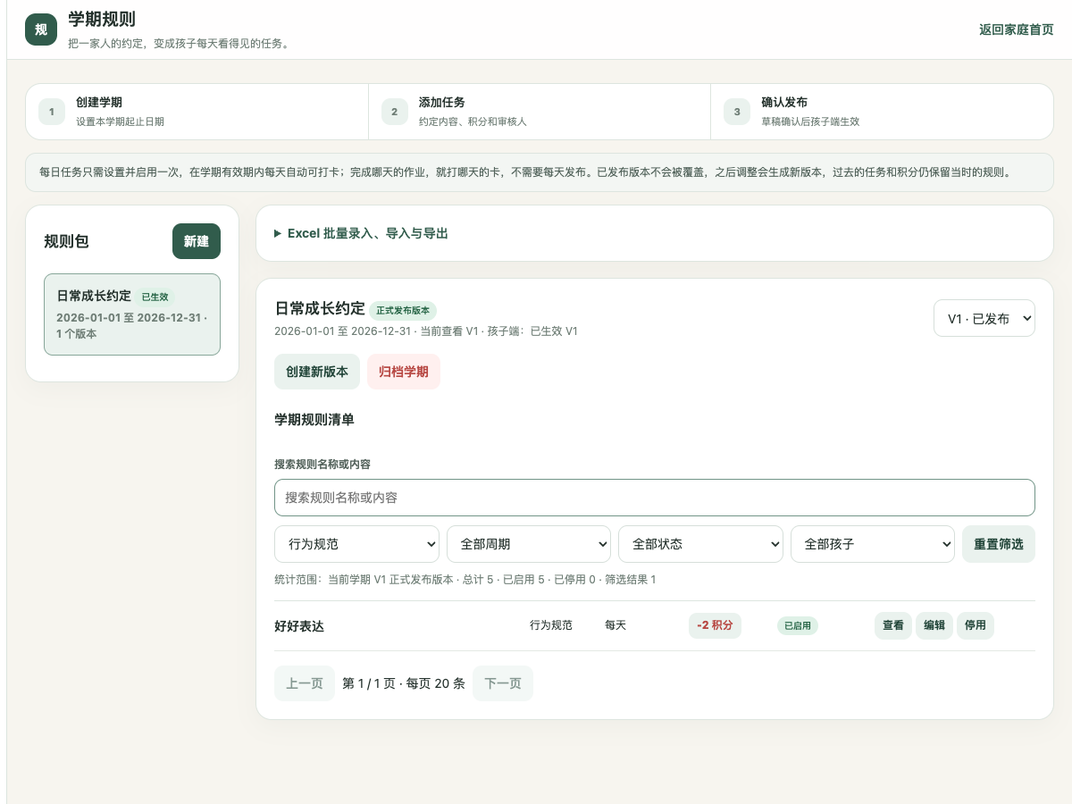Click the 新建 rule package button
The image size is (1072, 804).
pos(197,241)
